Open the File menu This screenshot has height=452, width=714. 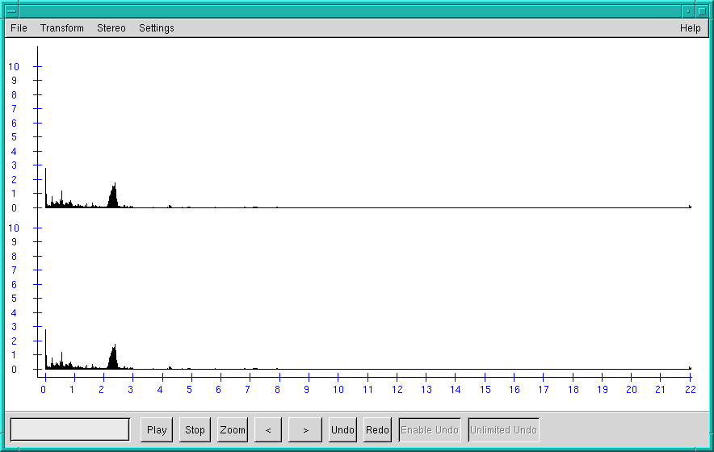(x=19, y=28)
